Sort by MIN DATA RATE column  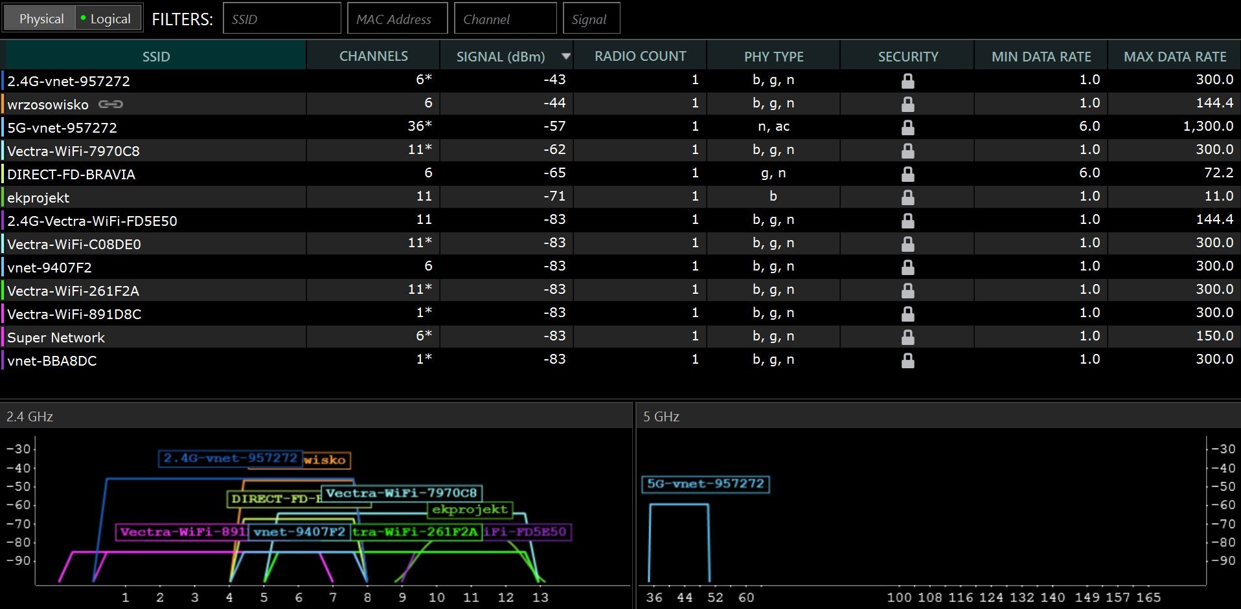[x=1041, y=56]
